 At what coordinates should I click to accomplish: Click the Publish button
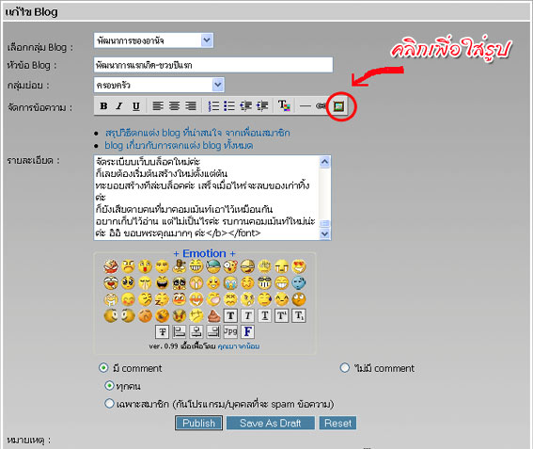(x=199, y=423)
